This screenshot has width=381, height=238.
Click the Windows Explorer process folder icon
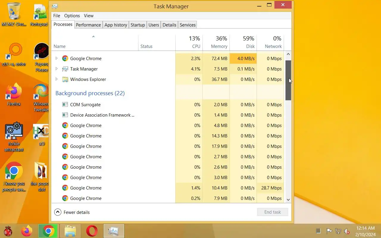pyautogui.click(x=65, y=79)
